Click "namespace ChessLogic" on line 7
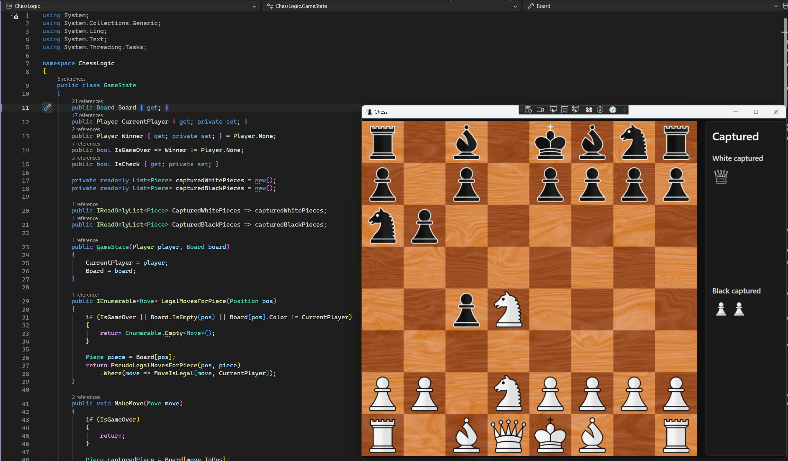Screen dimensions: 788x461 point(78,63)
